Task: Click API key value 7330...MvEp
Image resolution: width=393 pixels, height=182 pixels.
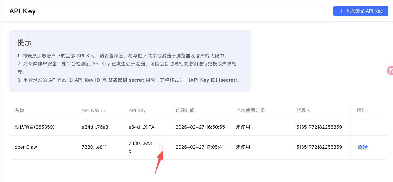Action: 142,147
